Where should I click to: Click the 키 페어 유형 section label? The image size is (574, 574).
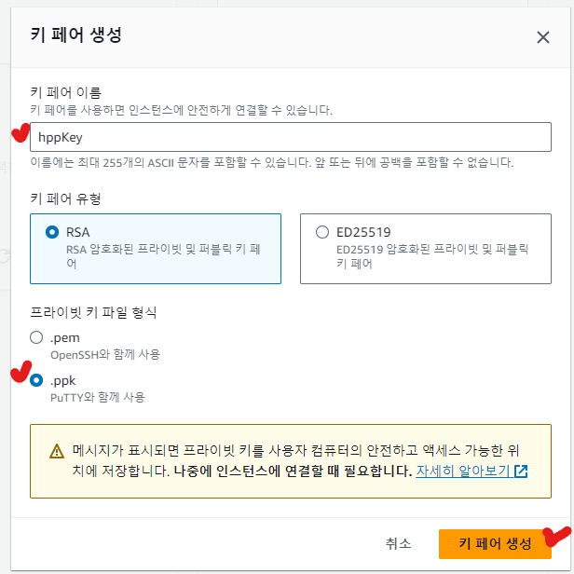pyautogui.click(x=65, y=198)
